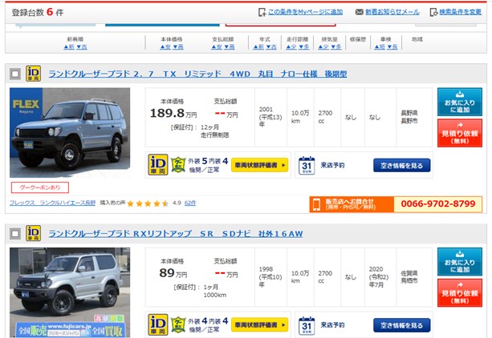This screenshot has height=338, width=492.
Task: Click 空き情報を見る for the 89万円 car
Action: (401, 325)
